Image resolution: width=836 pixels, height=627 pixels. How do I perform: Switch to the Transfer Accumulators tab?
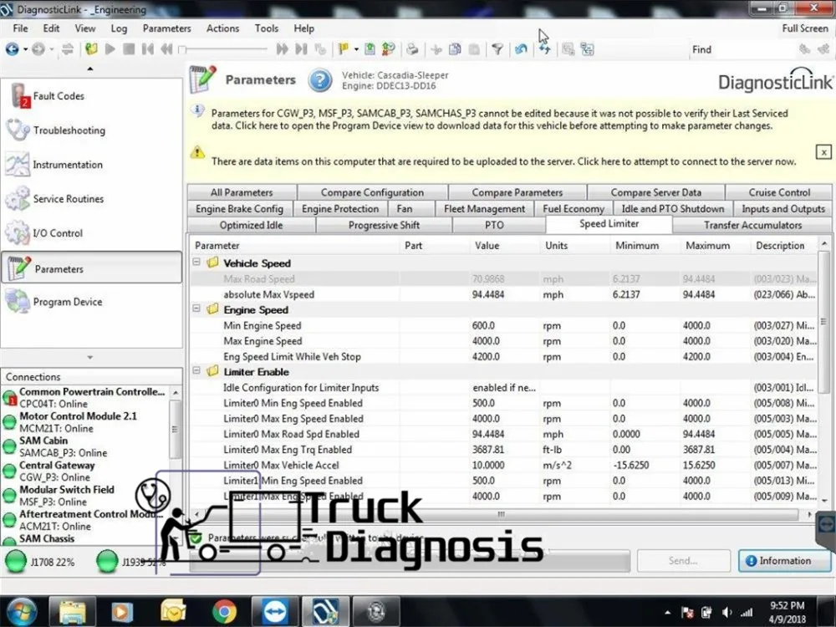[752, 225]
